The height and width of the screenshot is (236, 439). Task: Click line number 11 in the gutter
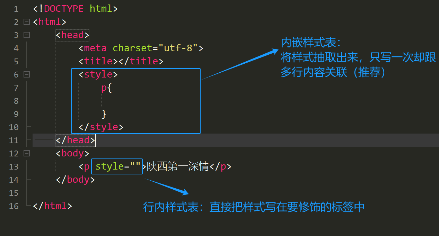point(14,140)
